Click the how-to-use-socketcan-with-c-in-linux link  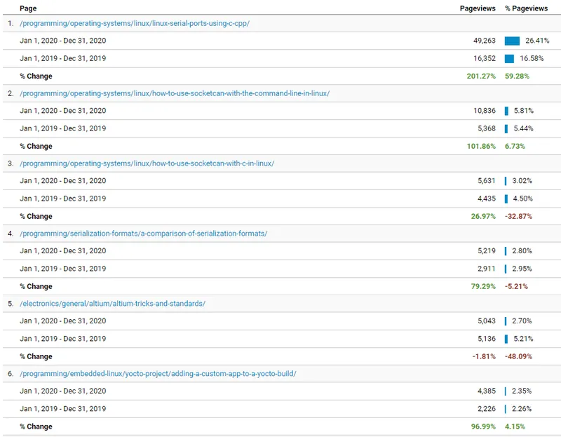(x=147, y=163)
